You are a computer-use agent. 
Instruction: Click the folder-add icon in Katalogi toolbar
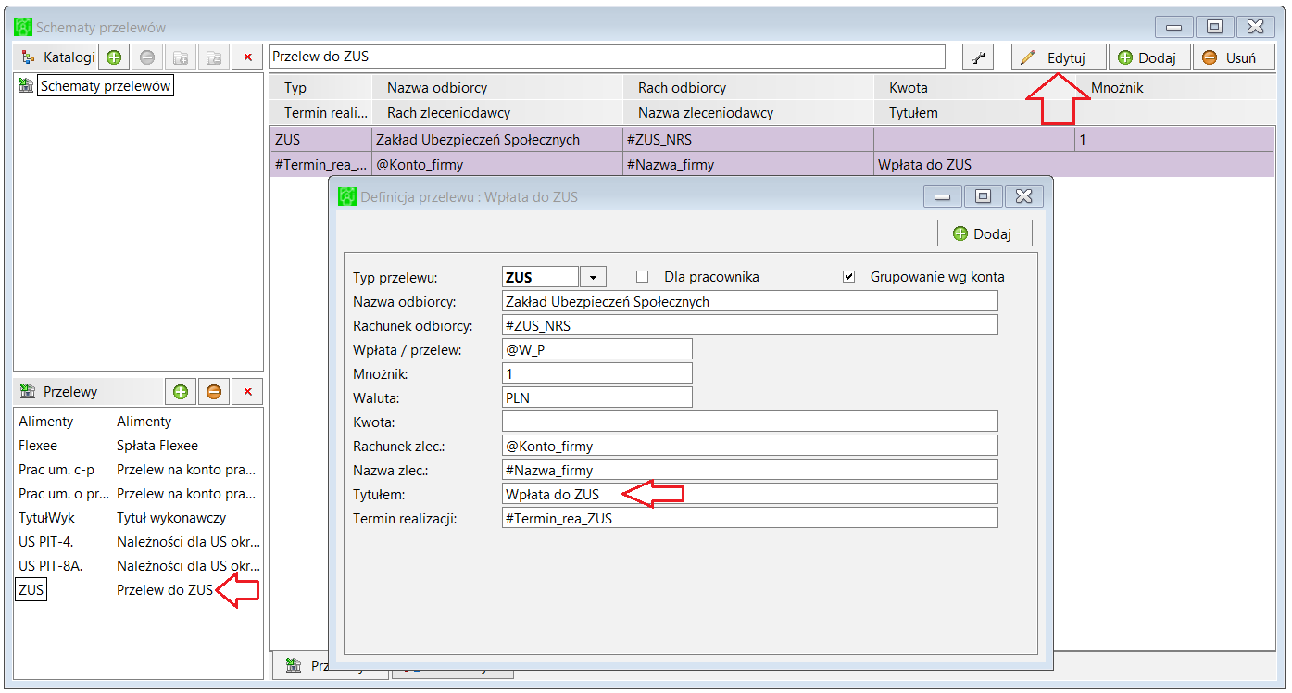(181, 57)
